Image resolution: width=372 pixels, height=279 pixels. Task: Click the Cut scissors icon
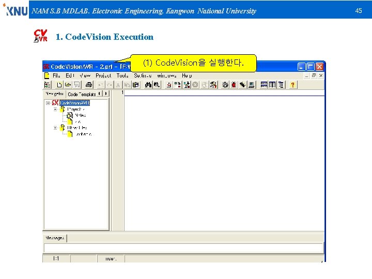tap(118, 85)
